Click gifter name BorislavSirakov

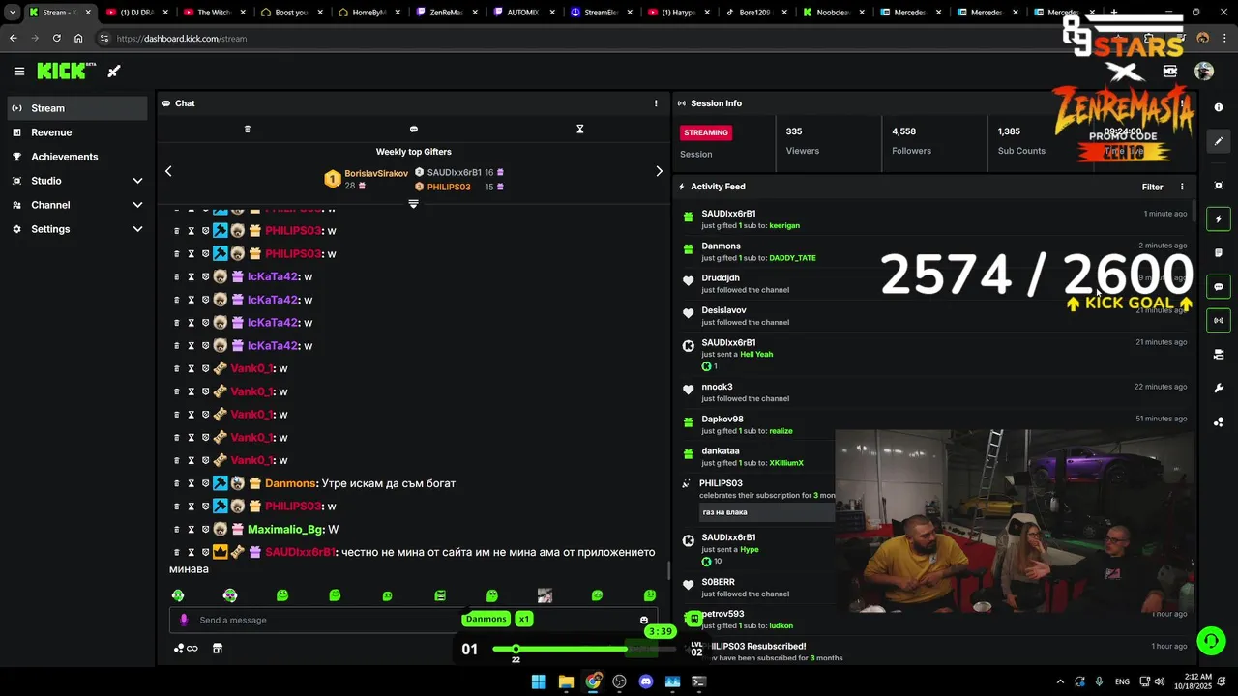376,173
